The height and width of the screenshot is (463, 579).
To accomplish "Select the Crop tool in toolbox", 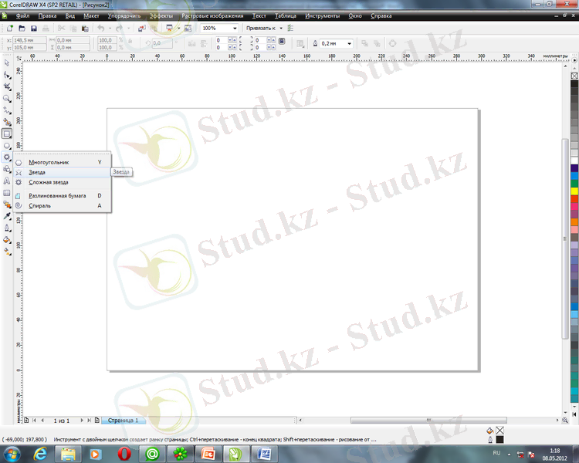I will pyautogui.click(x=7, y=86).
